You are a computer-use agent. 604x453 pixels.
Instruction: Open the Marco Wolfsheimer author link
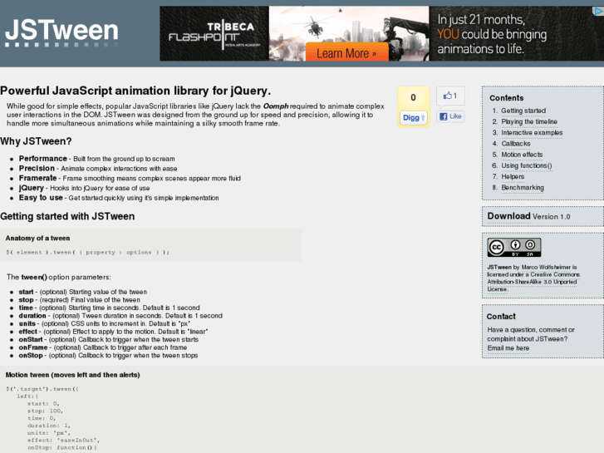pyautogui.click(x=546, y=267)
